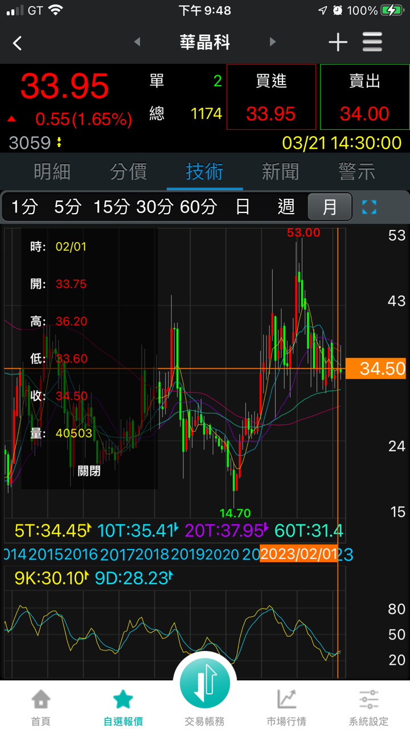The width and height of the screenshot is (410, 729).
Task: Open the 新聞 tab
Action: click(280, 171)
